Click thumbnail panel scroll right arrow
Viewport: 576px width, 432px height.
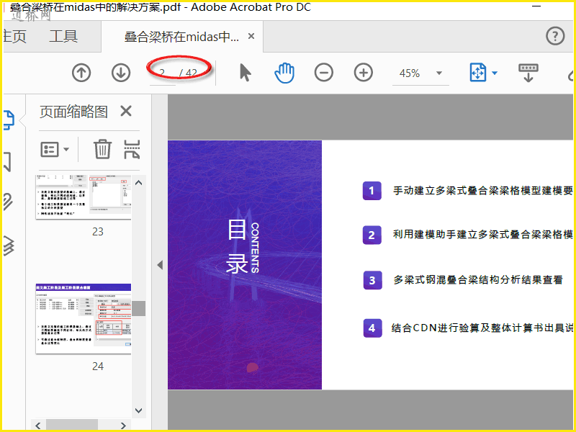123,426
